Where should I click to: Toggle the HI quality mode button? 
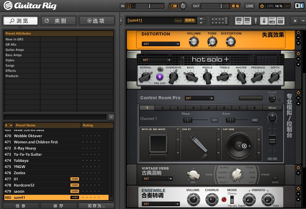(x=288, y=6)
